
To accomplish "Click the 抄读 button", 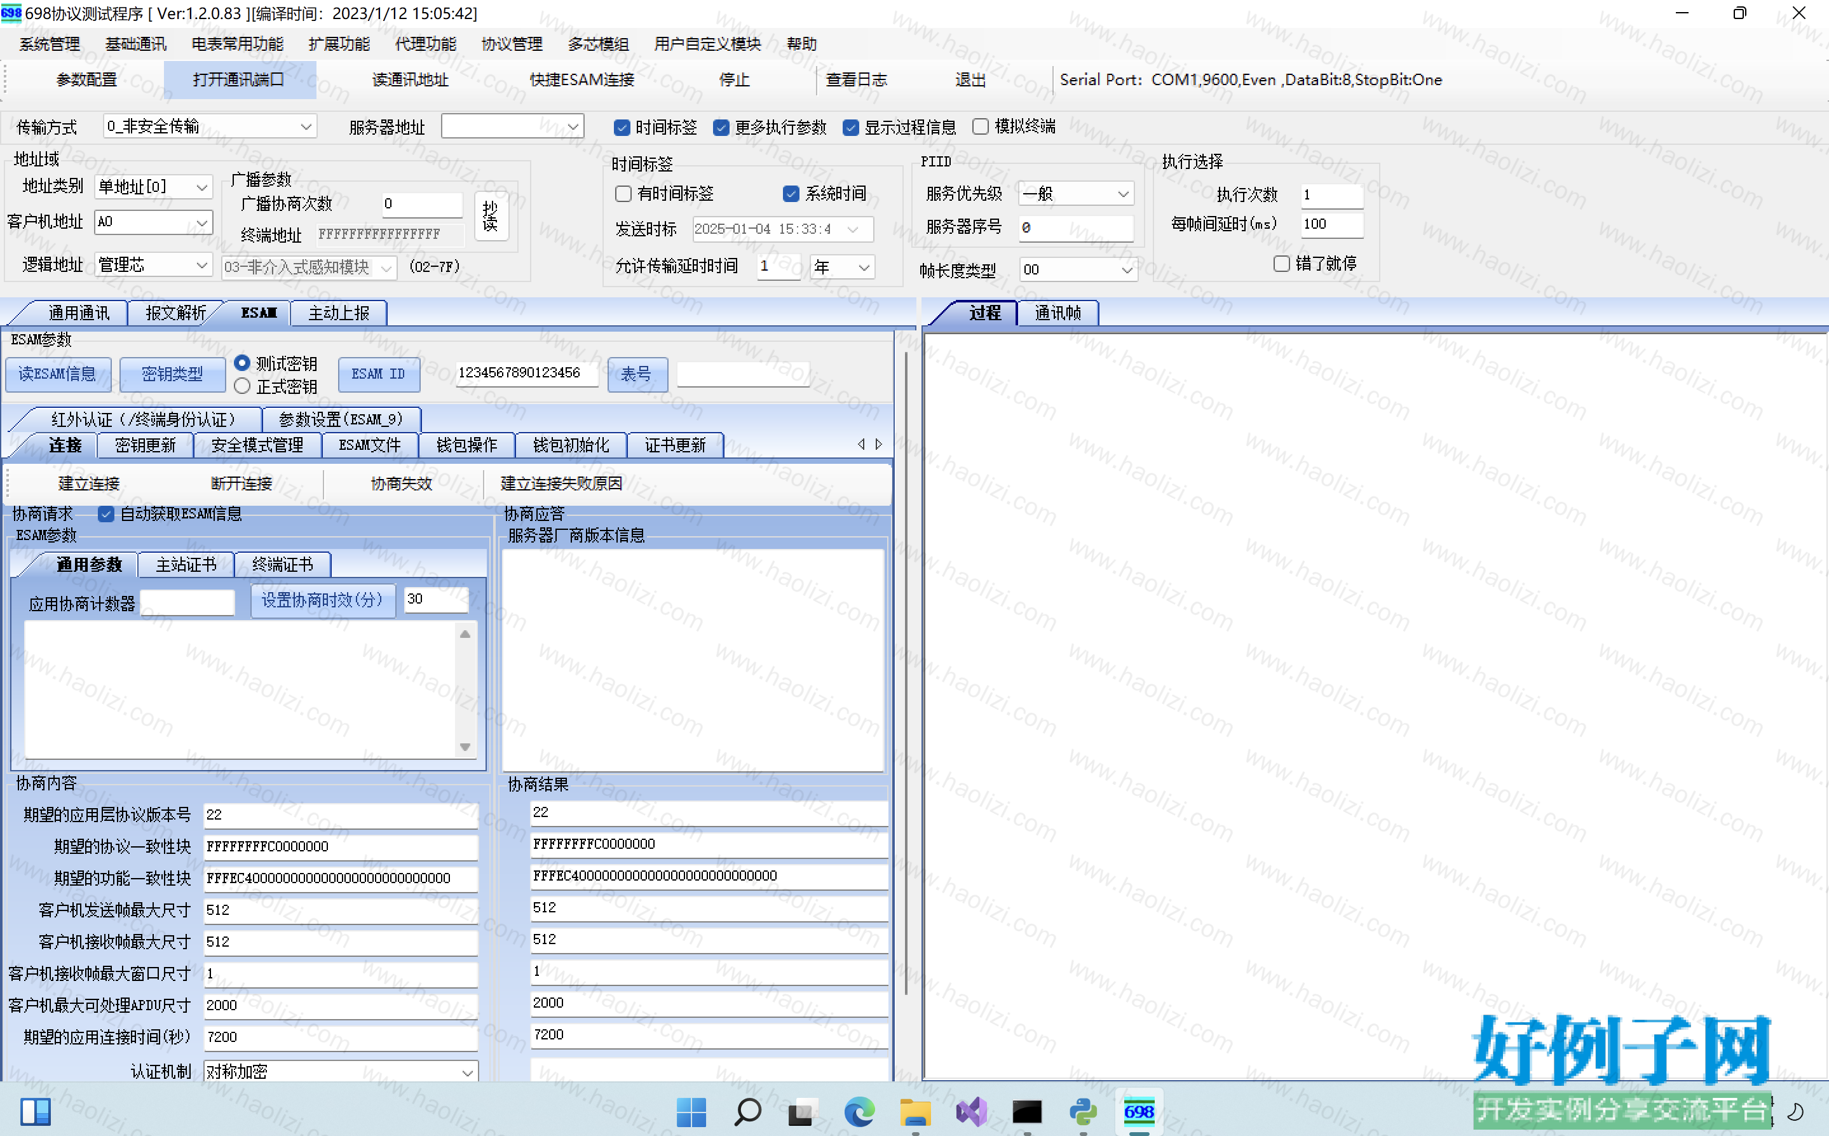I will (x=491, y=217).
